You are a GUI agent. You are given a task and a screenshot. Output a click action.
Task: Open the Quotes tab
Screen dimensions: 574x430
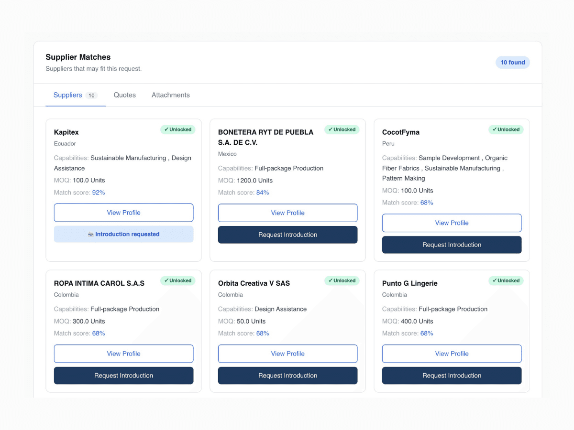(125, 95)
